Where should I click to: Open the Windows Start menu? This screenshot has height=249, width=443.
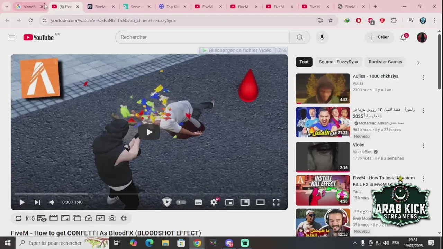8,243
